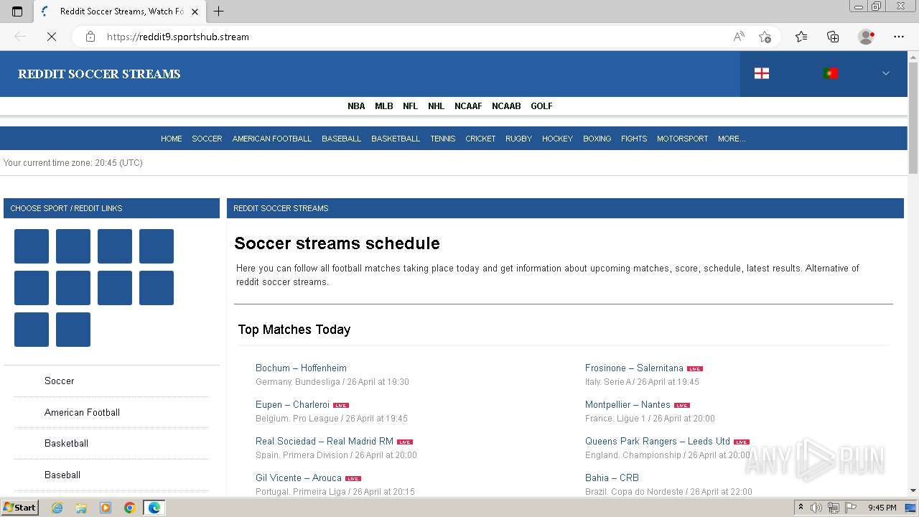Open the NBA link
The height and width of the screenshot is (517, 919).
coord(356,106)
